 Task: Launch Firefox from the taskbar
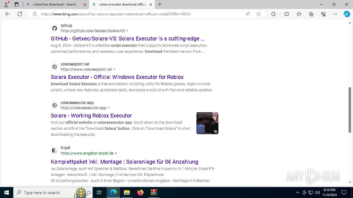140,193
